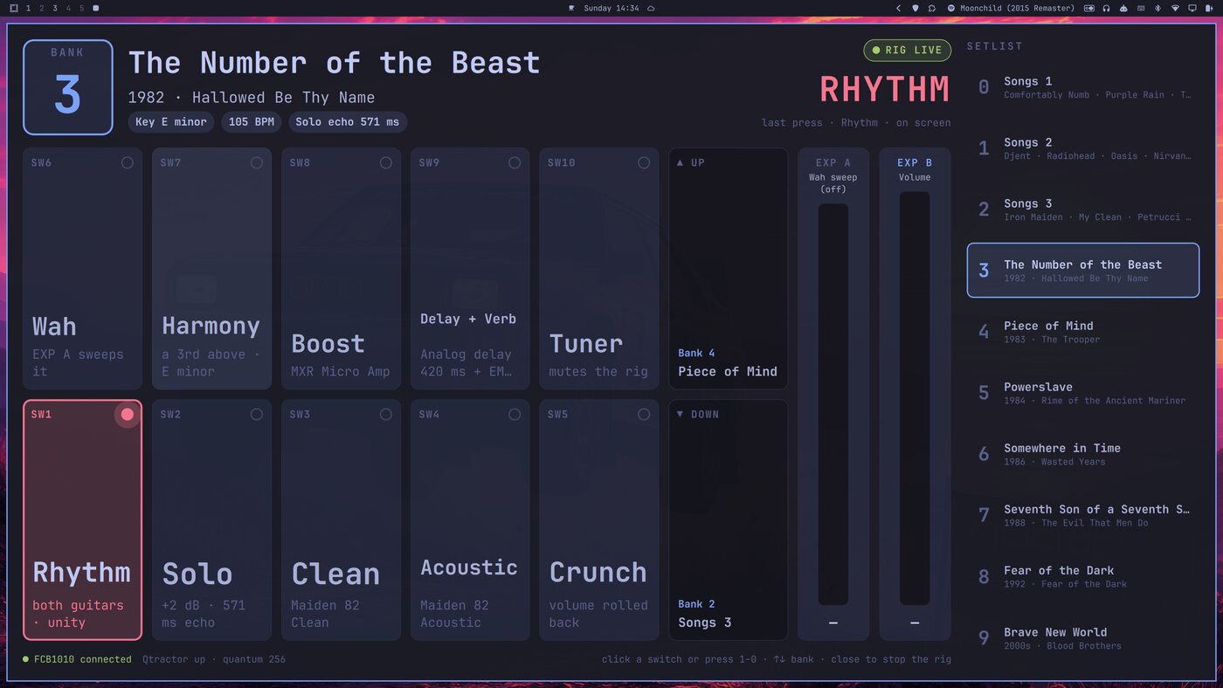Switch to workspace 2 in top bar
1223x688 pixels.
coord(41,8)
